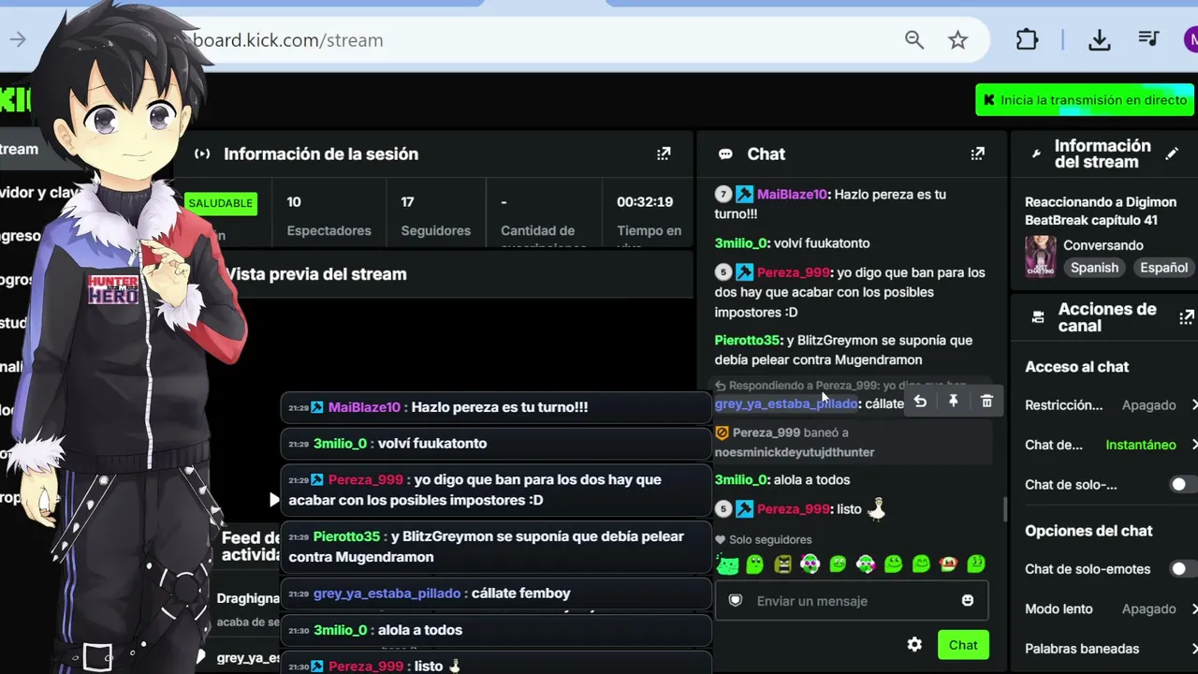Click the Vista previa del stream heading
The height and width of the screenshot is (674, 1198).
click(x=316, y=274)
